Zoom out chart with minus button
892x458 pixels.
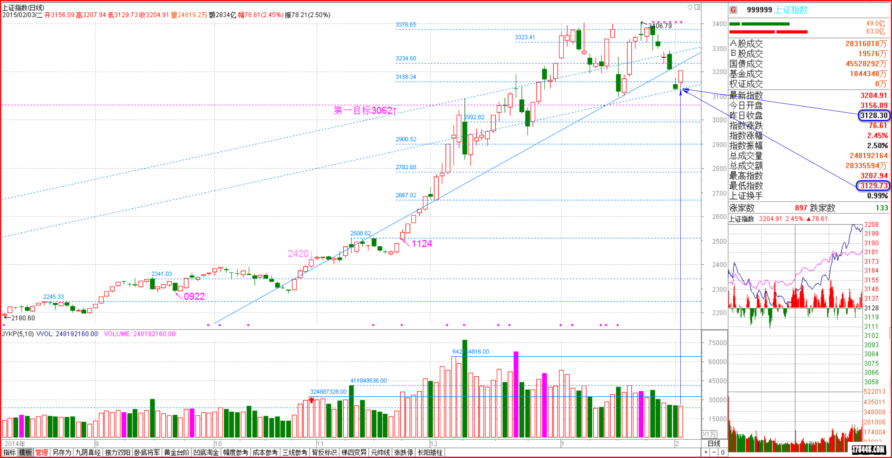click(714, 452)
